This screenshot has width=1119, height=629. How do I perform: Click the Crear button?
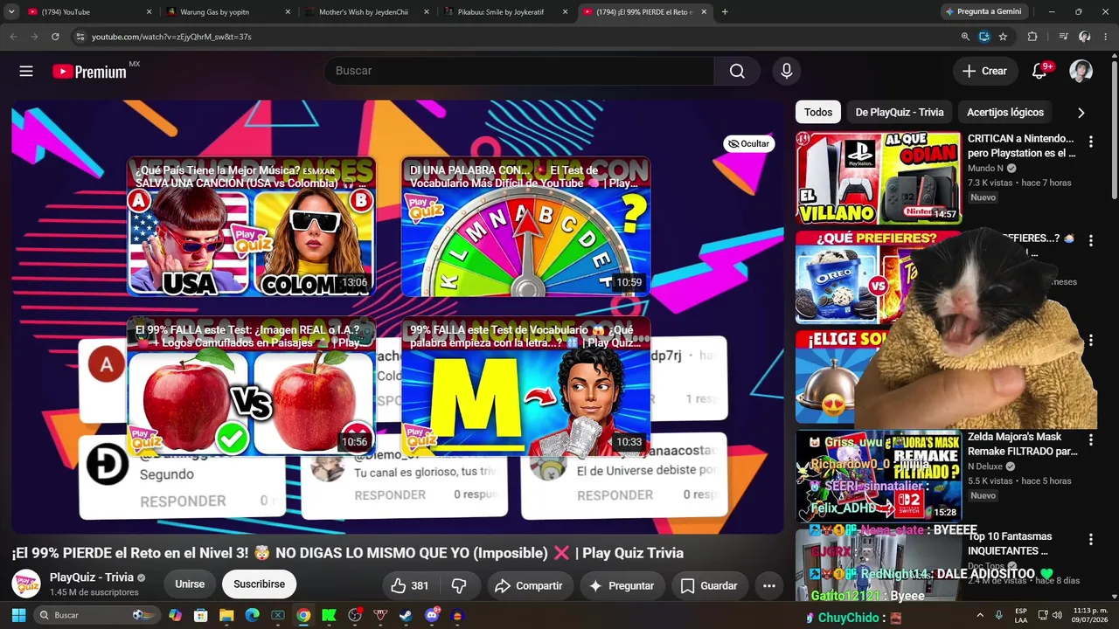point(984,71)
